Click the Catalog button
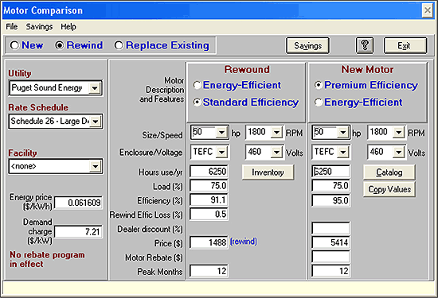 (389, 172)
